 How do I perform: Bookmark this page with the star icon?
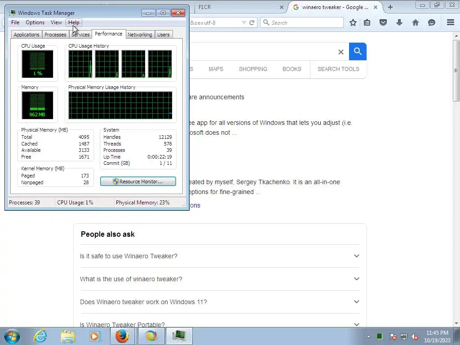(x=353, y=22)
